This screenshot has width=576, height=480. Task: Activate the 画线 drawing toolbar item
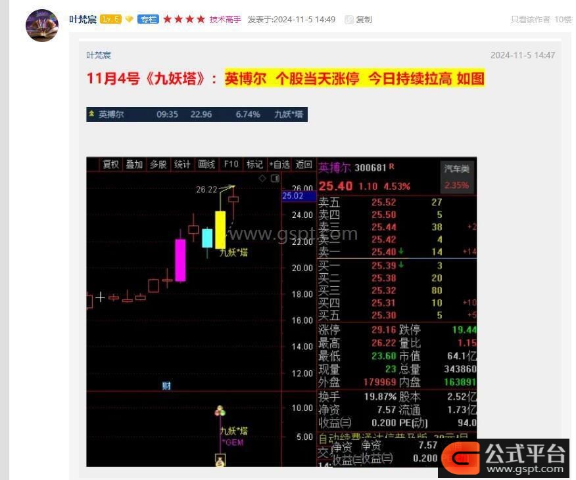[206, 164]
